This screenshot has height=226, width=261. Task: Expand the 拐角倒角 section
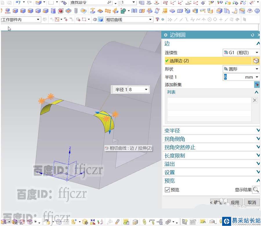point(211,139)
